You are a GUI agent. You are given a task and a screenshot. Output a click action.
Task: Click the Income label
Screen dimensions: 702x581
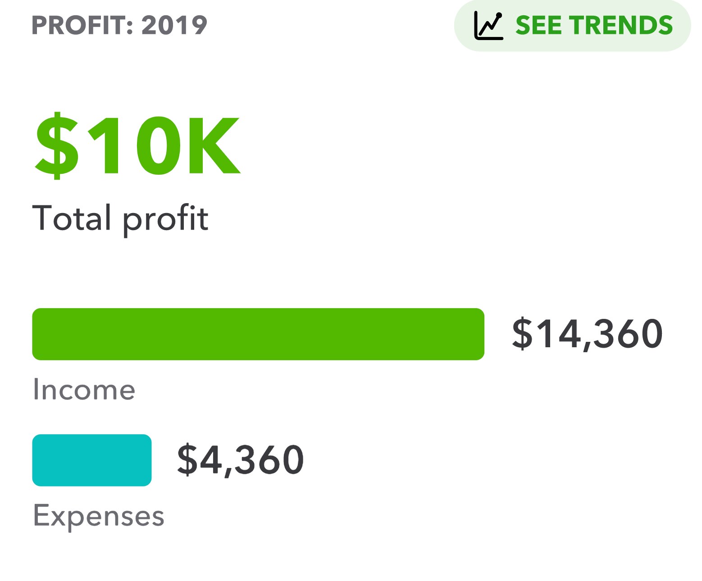point(84,390)
